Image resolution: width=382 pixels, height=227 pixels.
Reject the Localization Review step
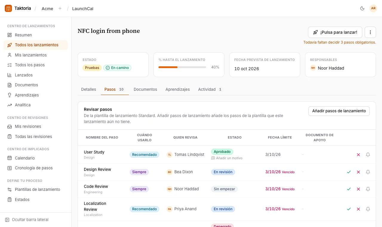pyautogui.click(x=358, y=209)
